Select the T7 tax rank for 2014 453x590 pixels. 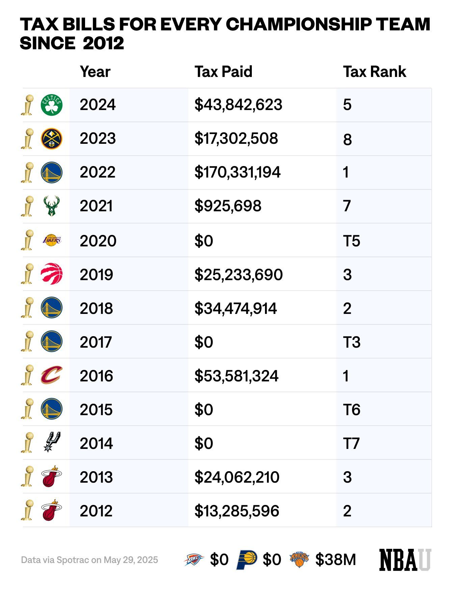coord(351,444)
